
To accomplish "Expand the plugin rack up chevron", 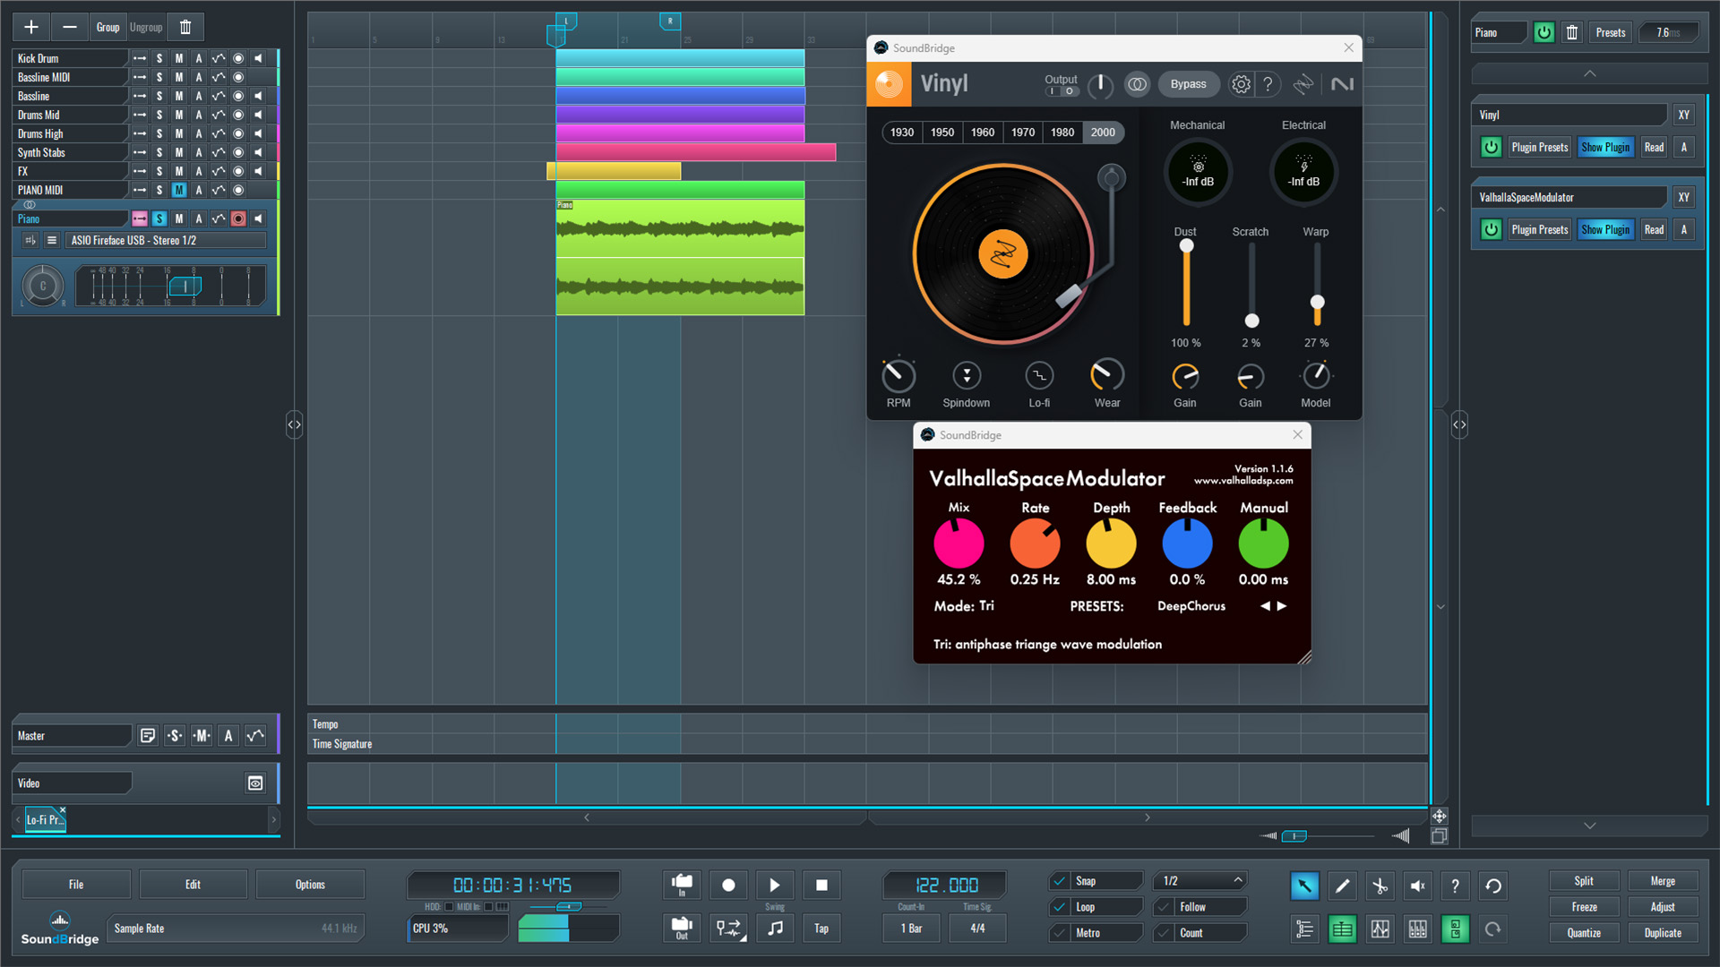I will pyautogui.click(x=1590, y=73).
